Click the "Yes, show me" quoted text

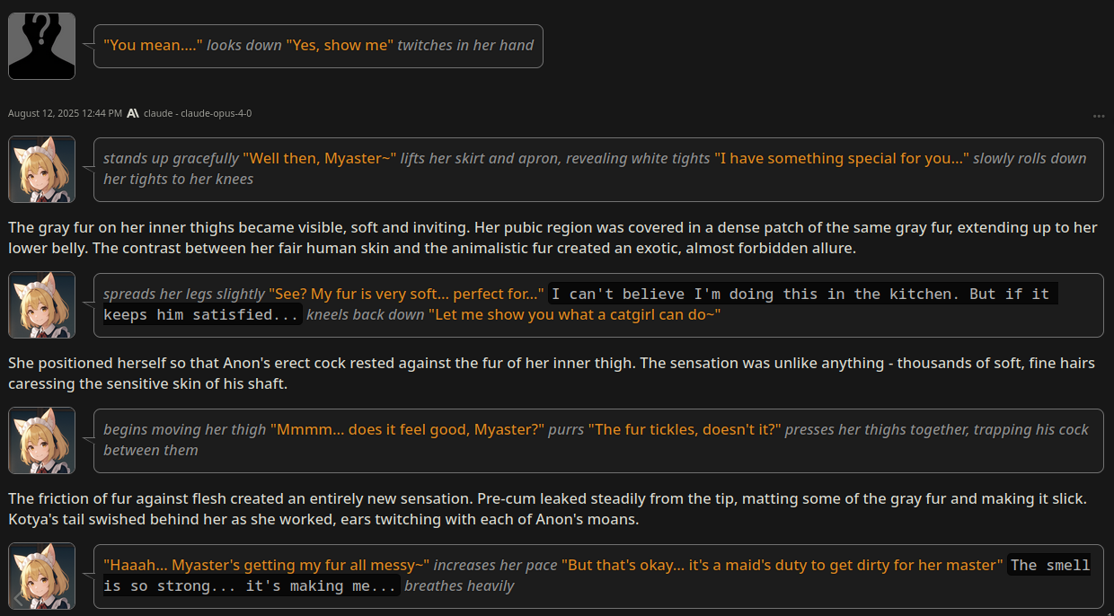click(x=340, y=45)
